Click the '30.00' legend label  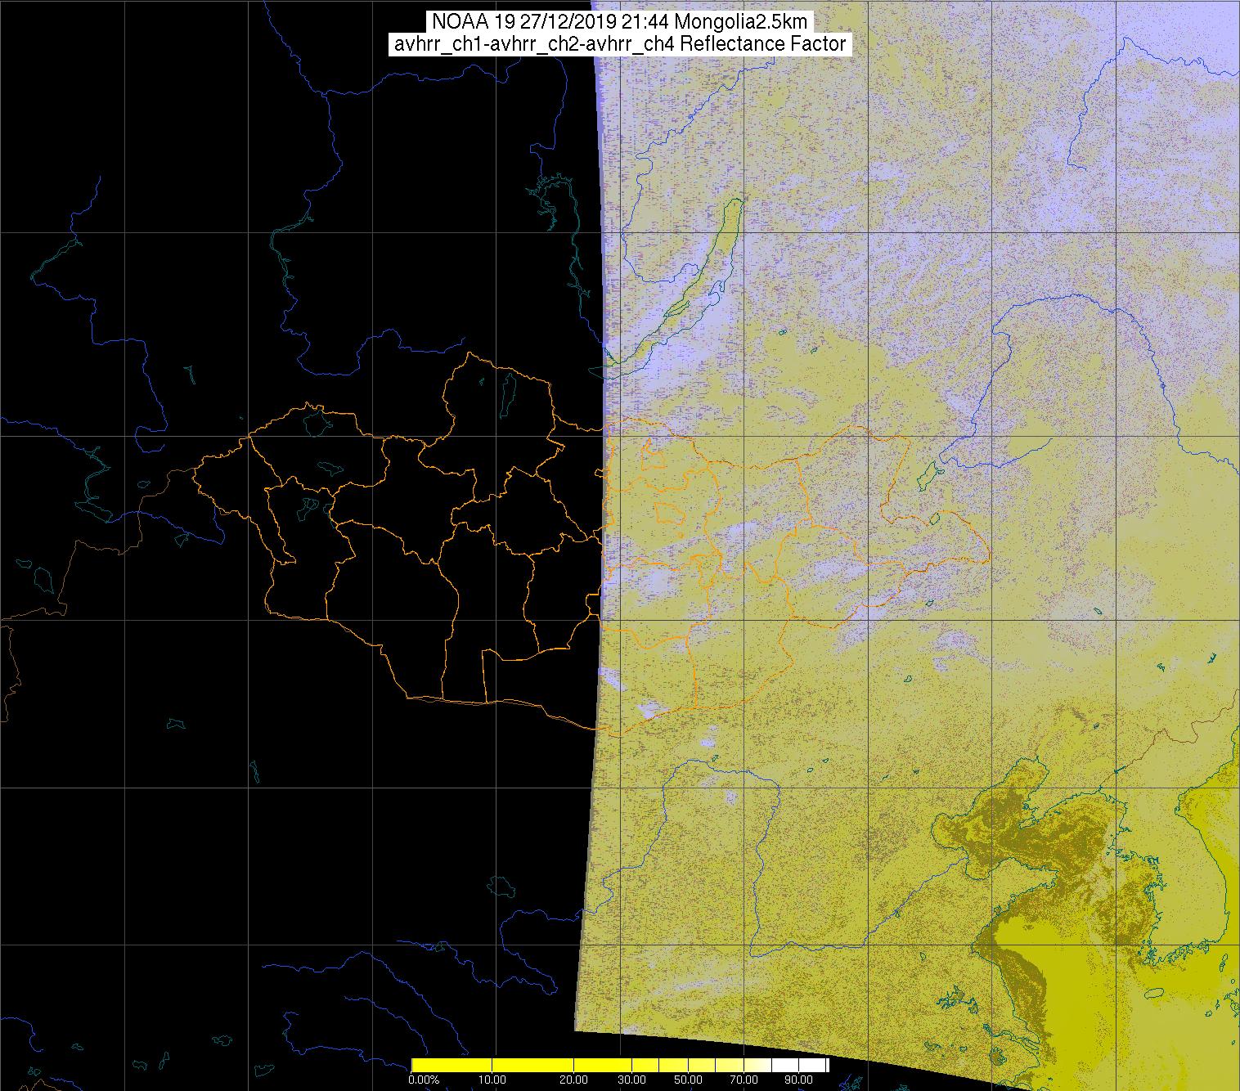[631, 1080]
